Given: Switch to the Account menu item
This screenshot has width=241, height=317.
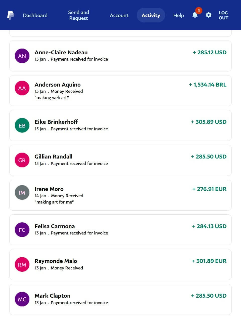Looking at the screenshot, I should point(119,15).
